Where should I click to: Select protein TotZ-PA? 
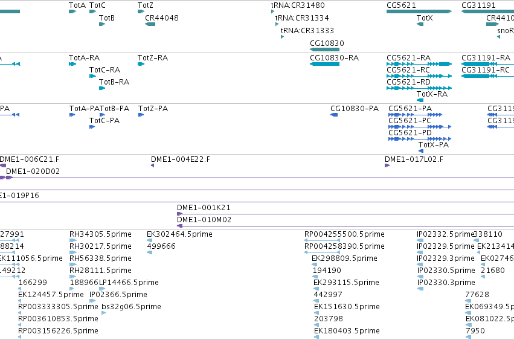(x=153, y=109)
